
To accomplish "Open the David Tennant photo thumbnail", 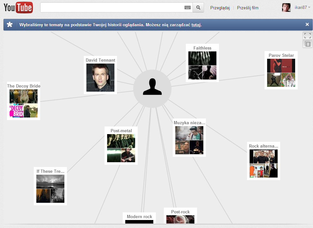I will tap(100, 78).
